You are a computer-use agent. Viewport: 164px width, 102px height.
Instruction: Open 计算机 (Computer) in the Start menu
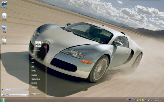(x=33, y=71)
